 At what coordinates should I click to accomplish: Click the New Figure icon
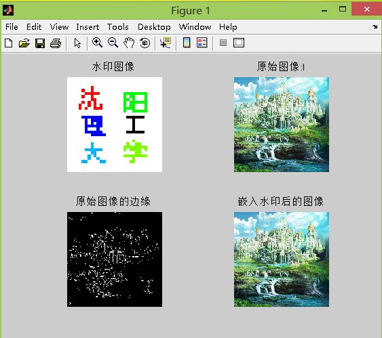click(9, 43)
